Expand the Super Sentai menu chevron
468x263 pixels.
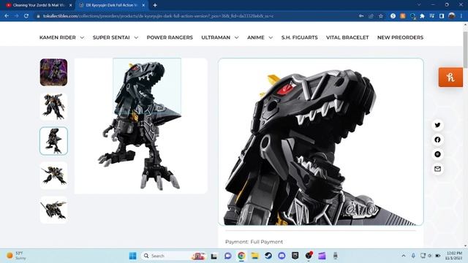(x=136, y=37)
